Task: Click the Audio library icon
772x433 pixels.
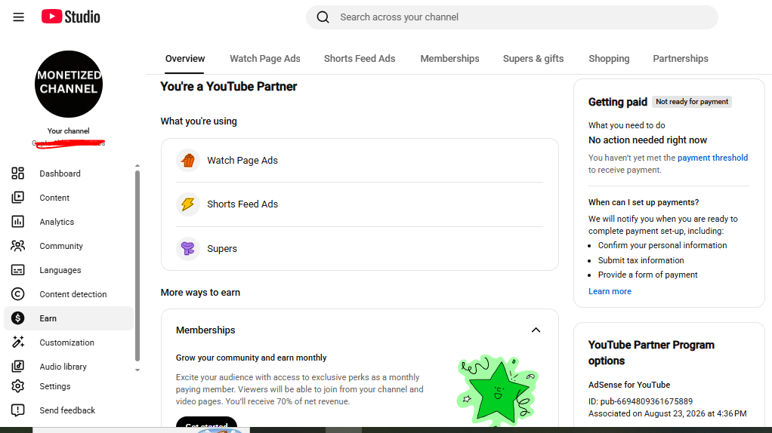Action: pyautogui.click(x=17, y=366)
